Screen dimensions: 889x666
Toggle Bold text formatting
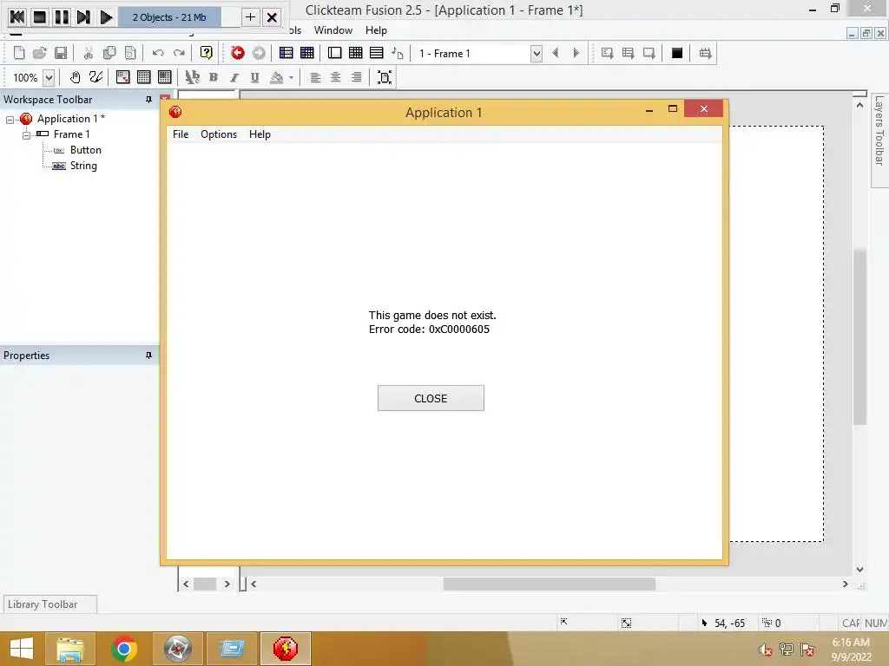click(x=214, y=77)
